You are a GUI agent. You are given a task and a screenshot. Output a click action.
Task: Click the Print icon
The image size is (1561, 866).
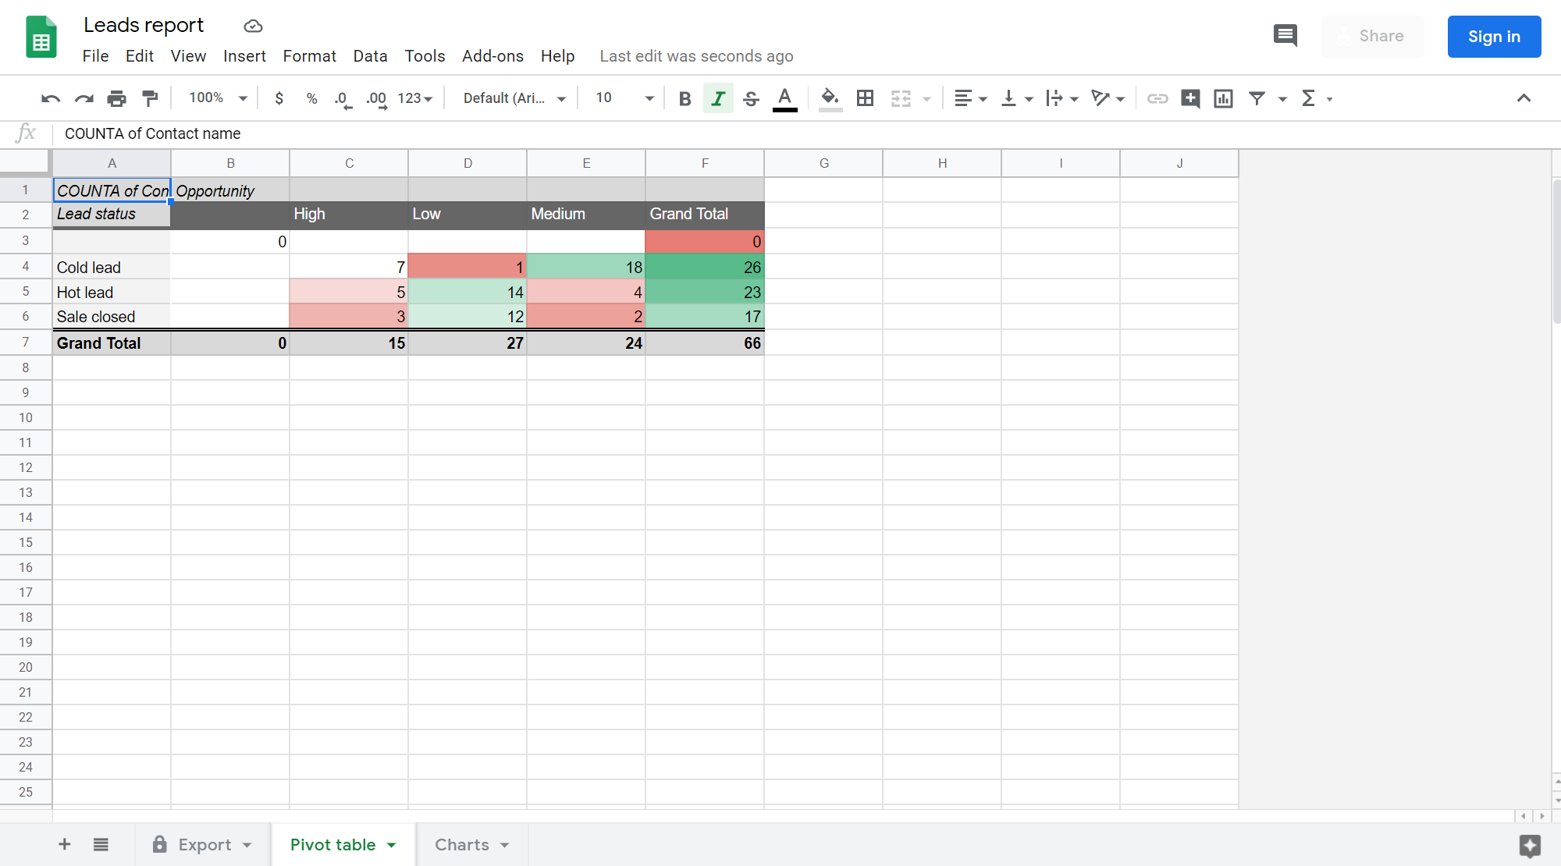coord(116,98)
